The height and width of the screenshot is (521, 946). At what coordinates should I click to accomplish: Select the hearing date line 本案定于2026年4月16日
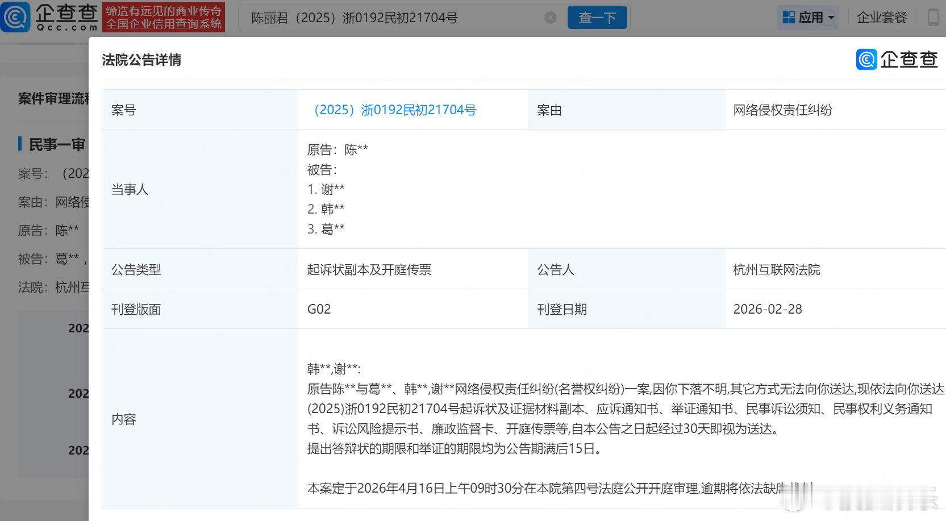[x=560, y=488]
